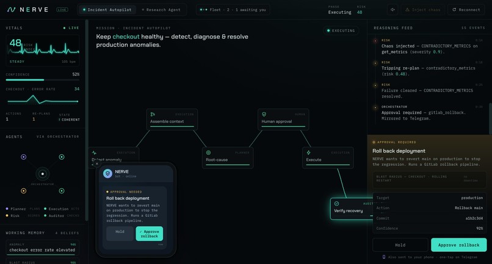Image resolution: width=492 pixels, height=264 pixels.
Task: Toggle the sound speaker icon in the top bar
Action: [x=393, y=10]
